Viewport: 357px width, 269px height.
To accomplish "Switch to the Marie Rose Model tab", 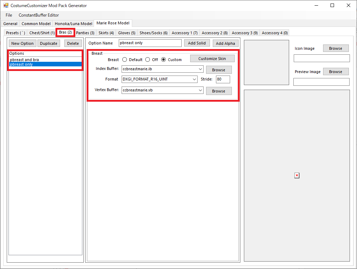I will 113,23.
